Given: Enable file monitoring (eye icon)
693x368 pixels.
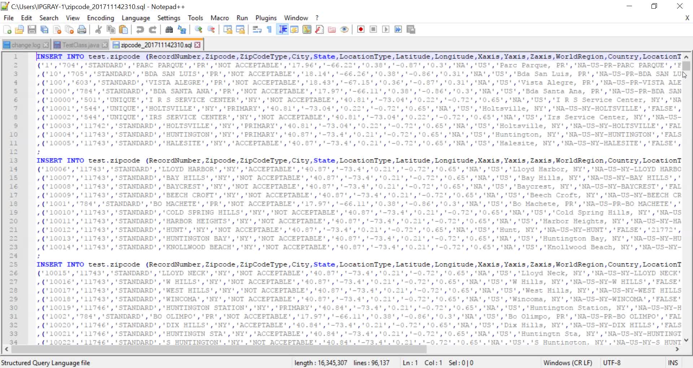Looking at the screenshot, I should point(344,29).
